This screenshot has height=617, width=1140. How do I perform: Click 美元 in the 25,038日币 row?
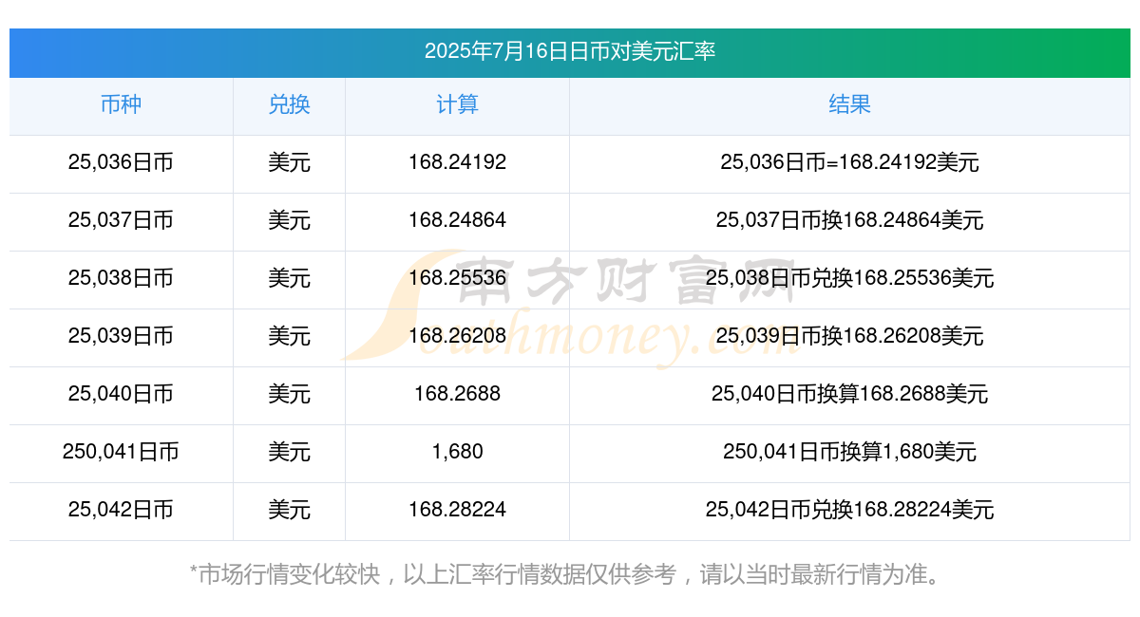289,278
